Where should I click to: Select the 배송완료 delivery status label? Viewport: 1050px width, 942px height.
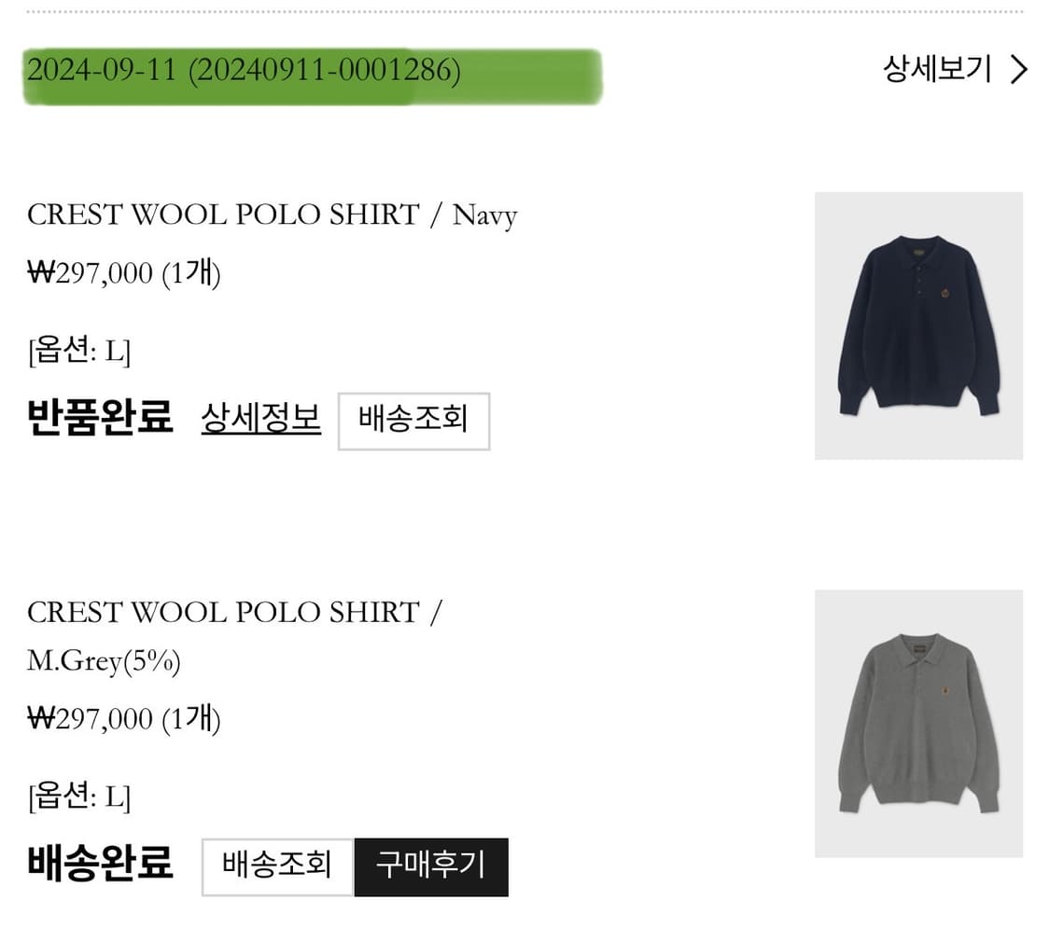point(101,863)
